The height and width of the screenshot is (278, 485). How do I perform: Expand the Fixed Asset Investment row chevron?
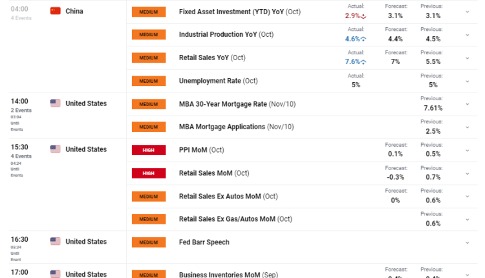468,12
